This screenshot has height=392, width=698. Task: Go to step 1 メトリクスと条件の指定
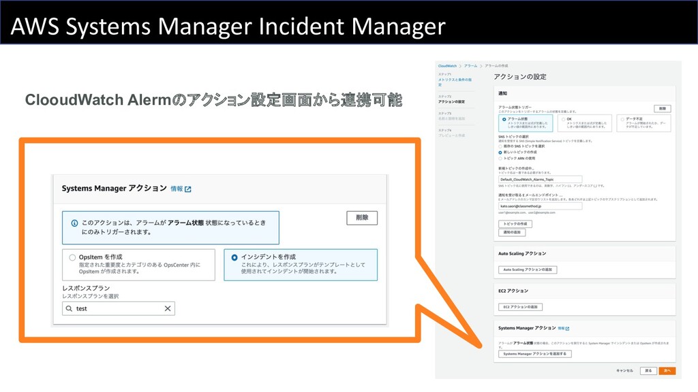pos(455,82)
